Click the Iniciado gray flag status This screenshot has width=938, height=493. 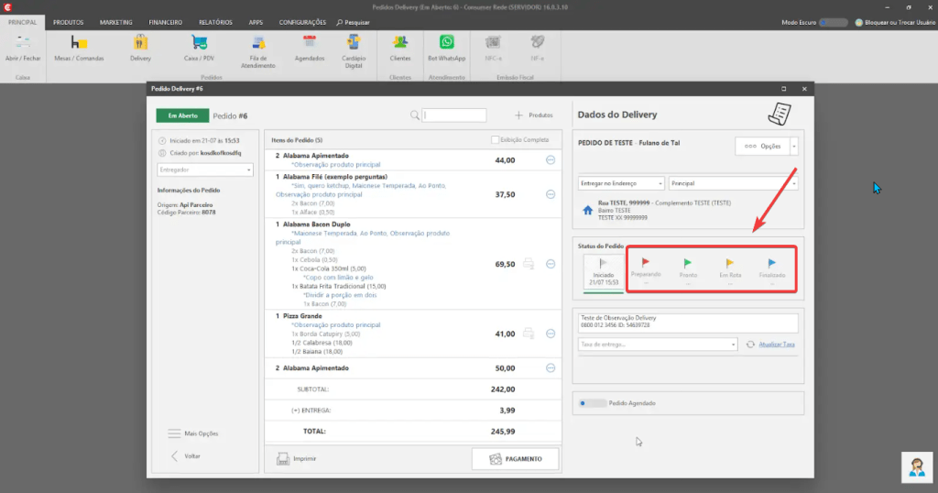pyautogui.click(x=603, y=271)
